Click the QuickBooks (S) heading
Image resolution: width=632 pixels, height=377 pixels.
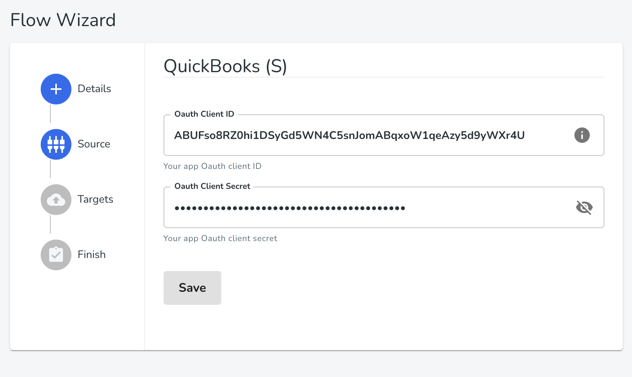(x=225, y=66)
